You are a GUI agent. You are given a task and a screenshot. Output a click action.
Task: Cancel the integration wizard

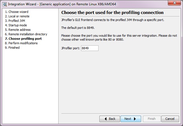[x=170, y=119]
